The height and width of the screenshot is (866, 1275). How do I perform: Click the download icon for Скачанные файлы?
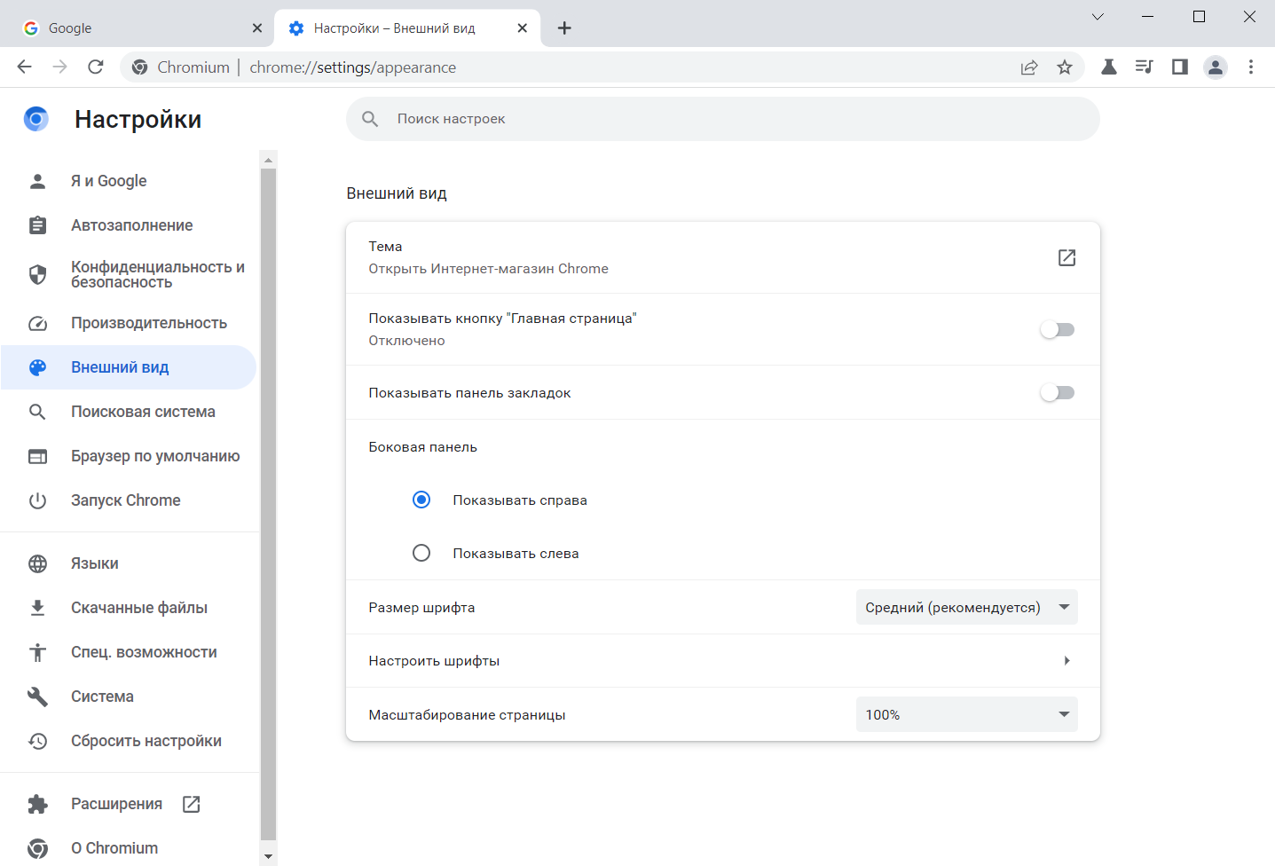[x=37, y=608]
